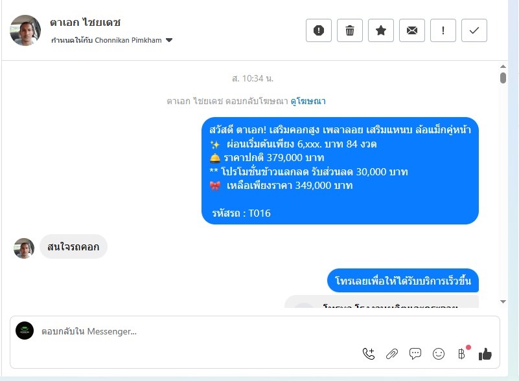Open ตาเอก ไชยเดช profile picture in header

tap(25, 30)
